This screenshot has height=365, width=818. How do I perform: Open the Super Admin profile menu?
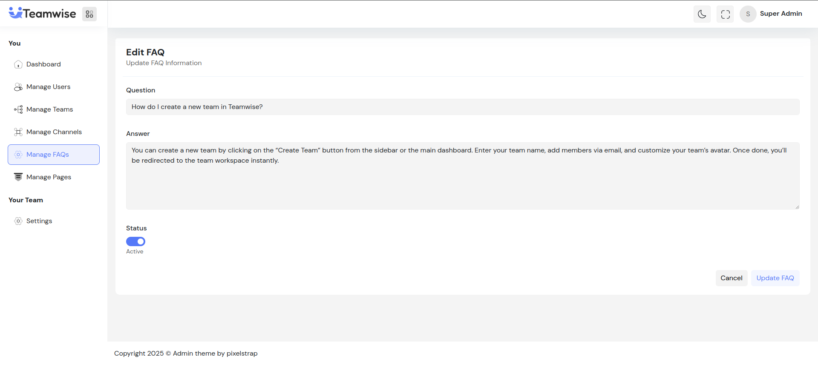[781, 14]
